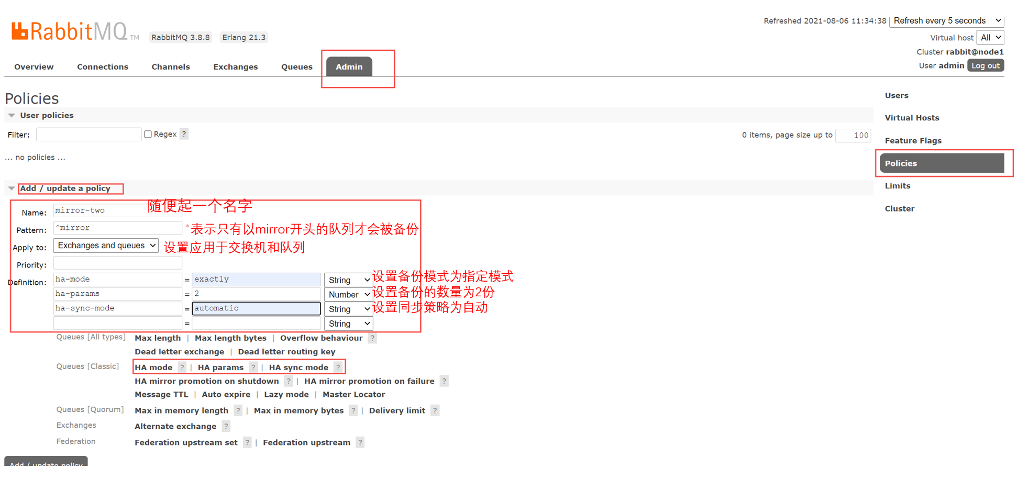
Task: Open Virtual Hosts in sidebar
Action: 912,118
